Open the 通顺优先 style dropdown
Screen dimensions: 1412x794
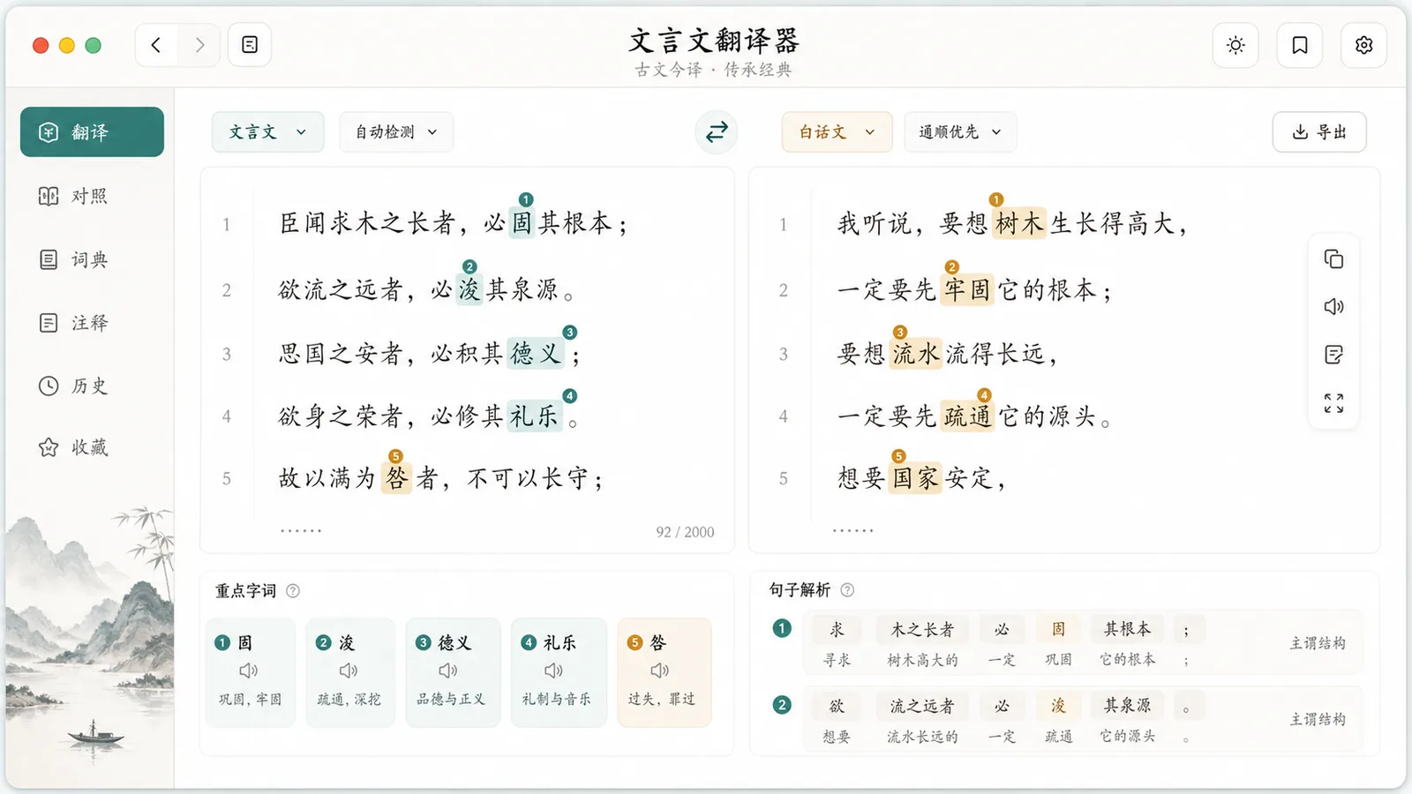[x=960, y=132]
